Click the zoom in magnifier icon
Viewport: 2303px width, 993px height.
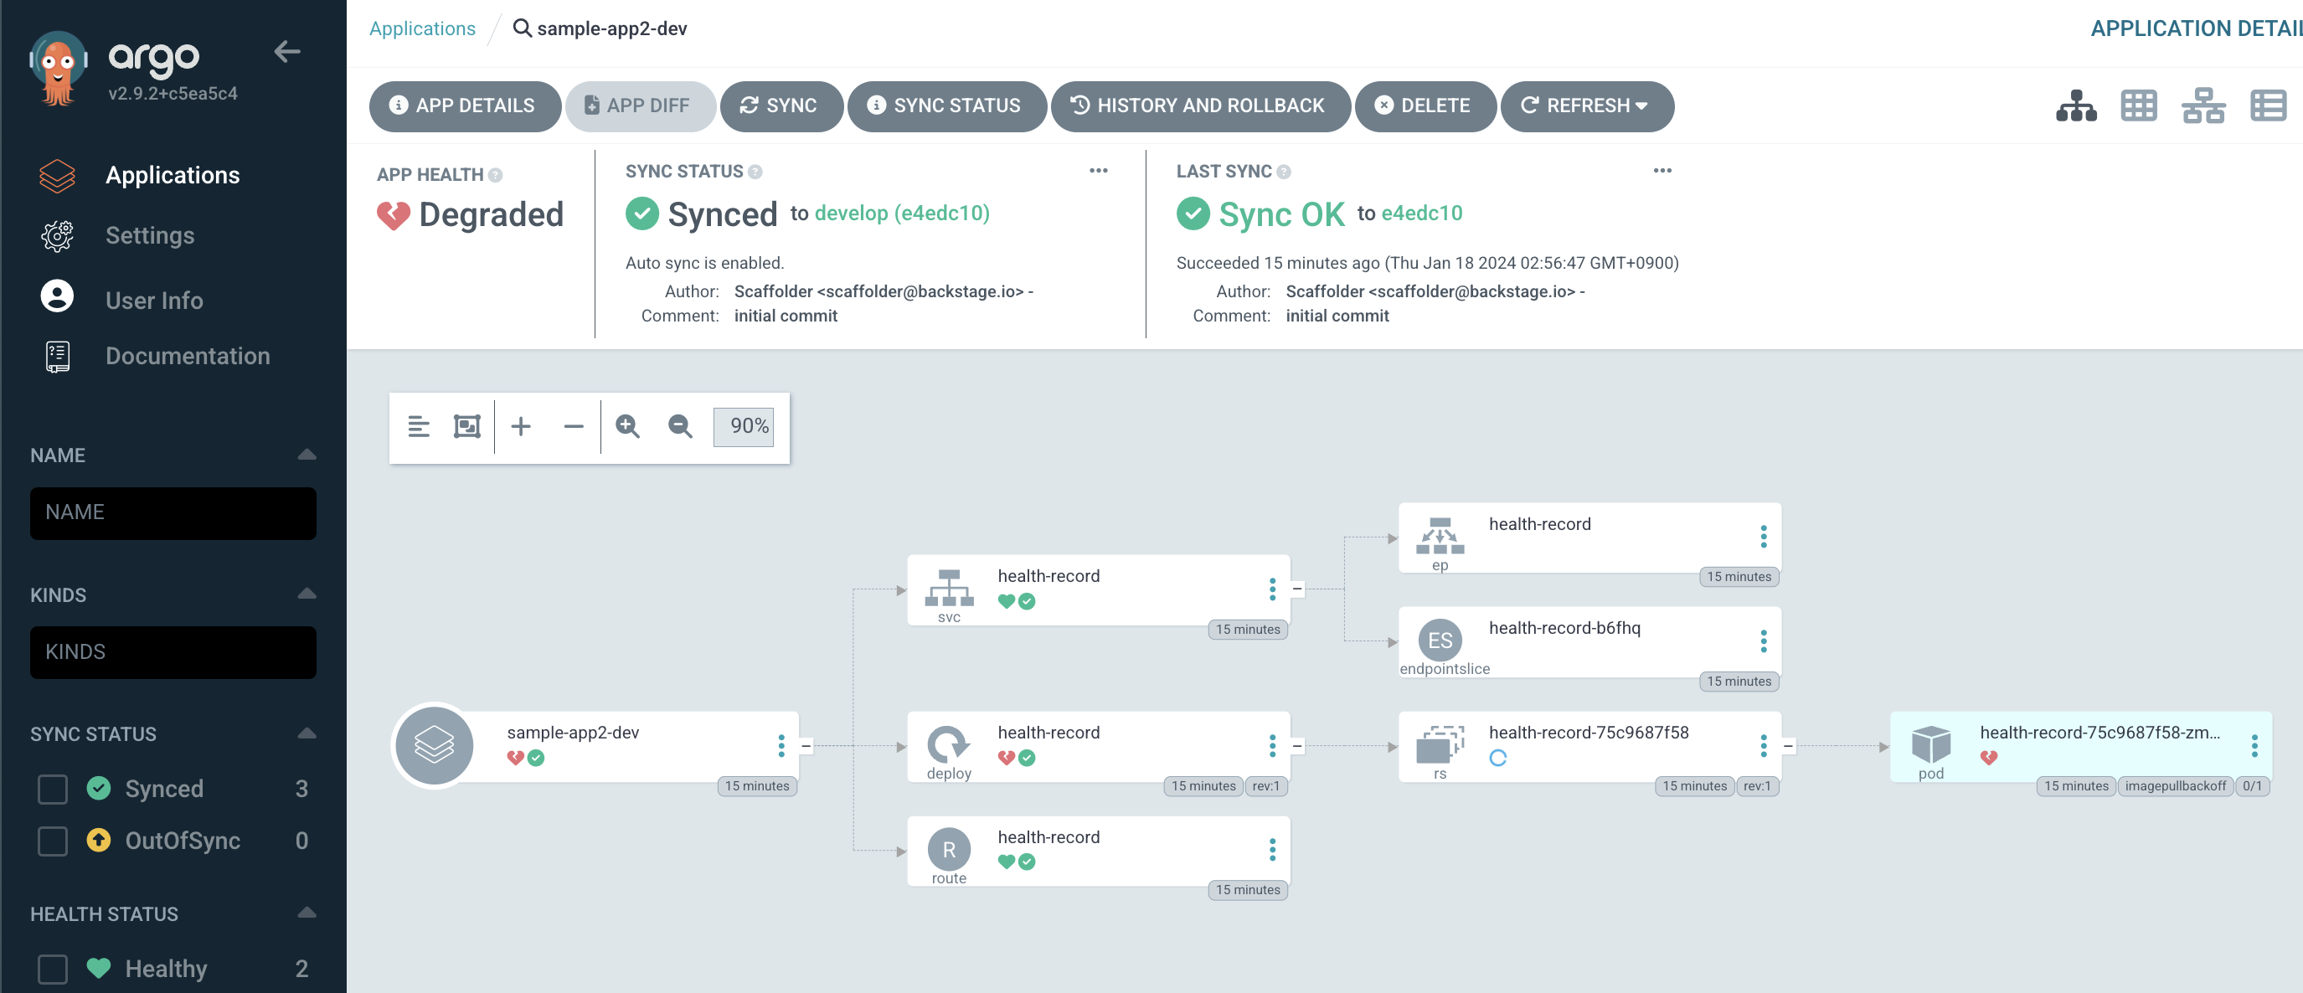pos(627,426)
